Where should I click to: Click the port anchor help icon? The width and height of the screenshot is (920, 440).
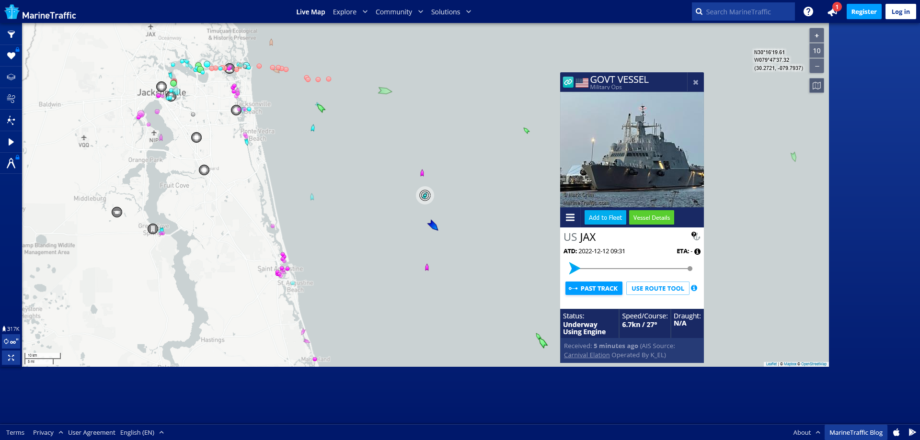[696, 236]
